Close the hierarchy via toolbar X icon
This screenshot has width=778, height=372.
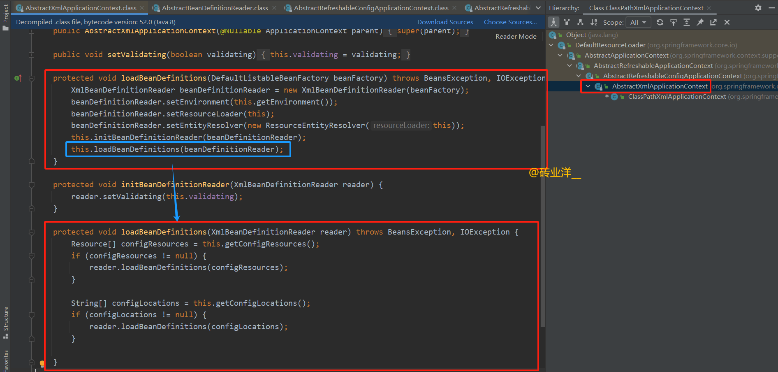[727, 22]
